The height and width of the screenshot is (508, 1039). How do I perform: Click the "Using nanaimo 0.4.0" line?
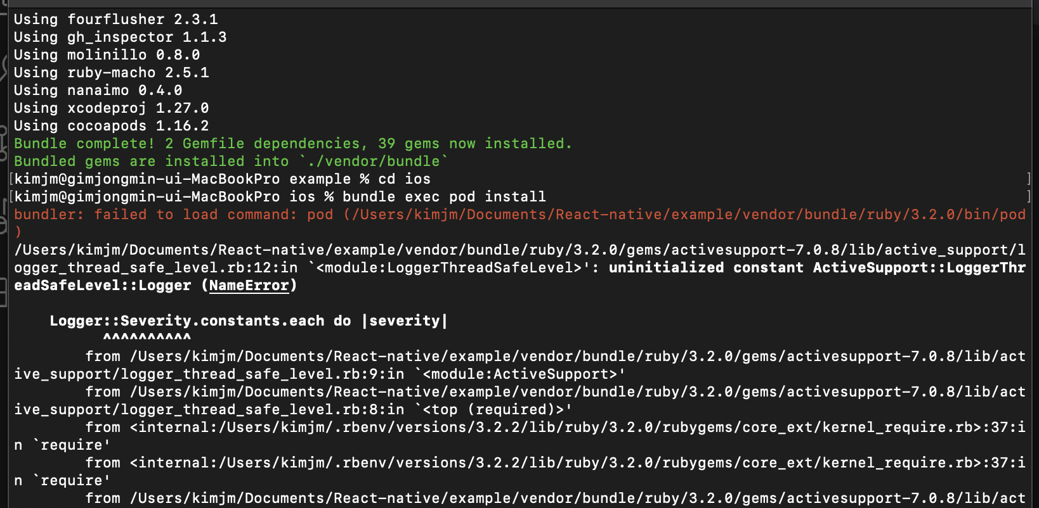(98, 91)
